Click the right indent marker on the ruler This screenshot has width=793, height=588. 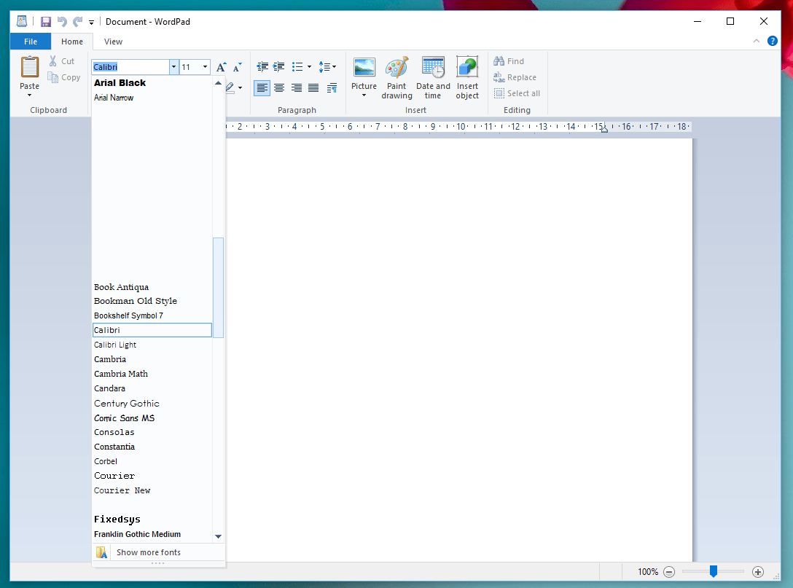(604, 130)
